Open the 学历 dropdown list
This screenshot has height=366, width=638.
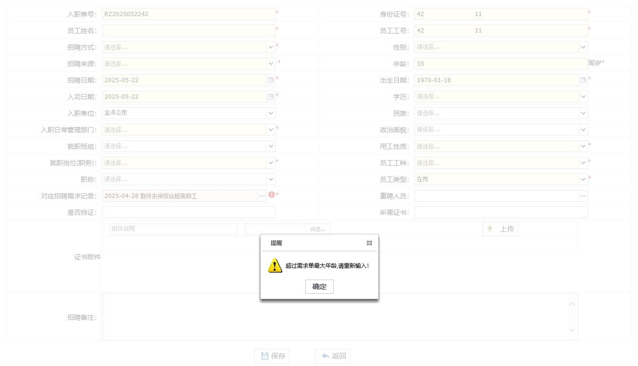pos(583,97)
